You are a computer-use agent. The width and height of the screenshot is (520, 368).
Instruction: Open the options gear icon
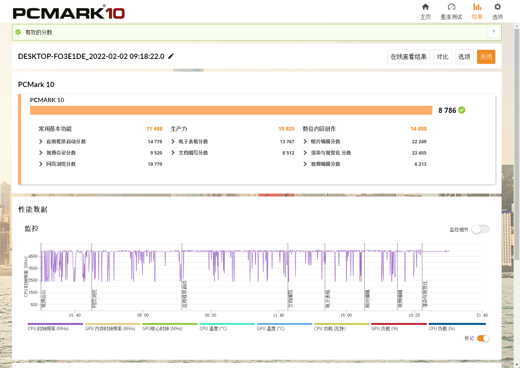(497, 7)
